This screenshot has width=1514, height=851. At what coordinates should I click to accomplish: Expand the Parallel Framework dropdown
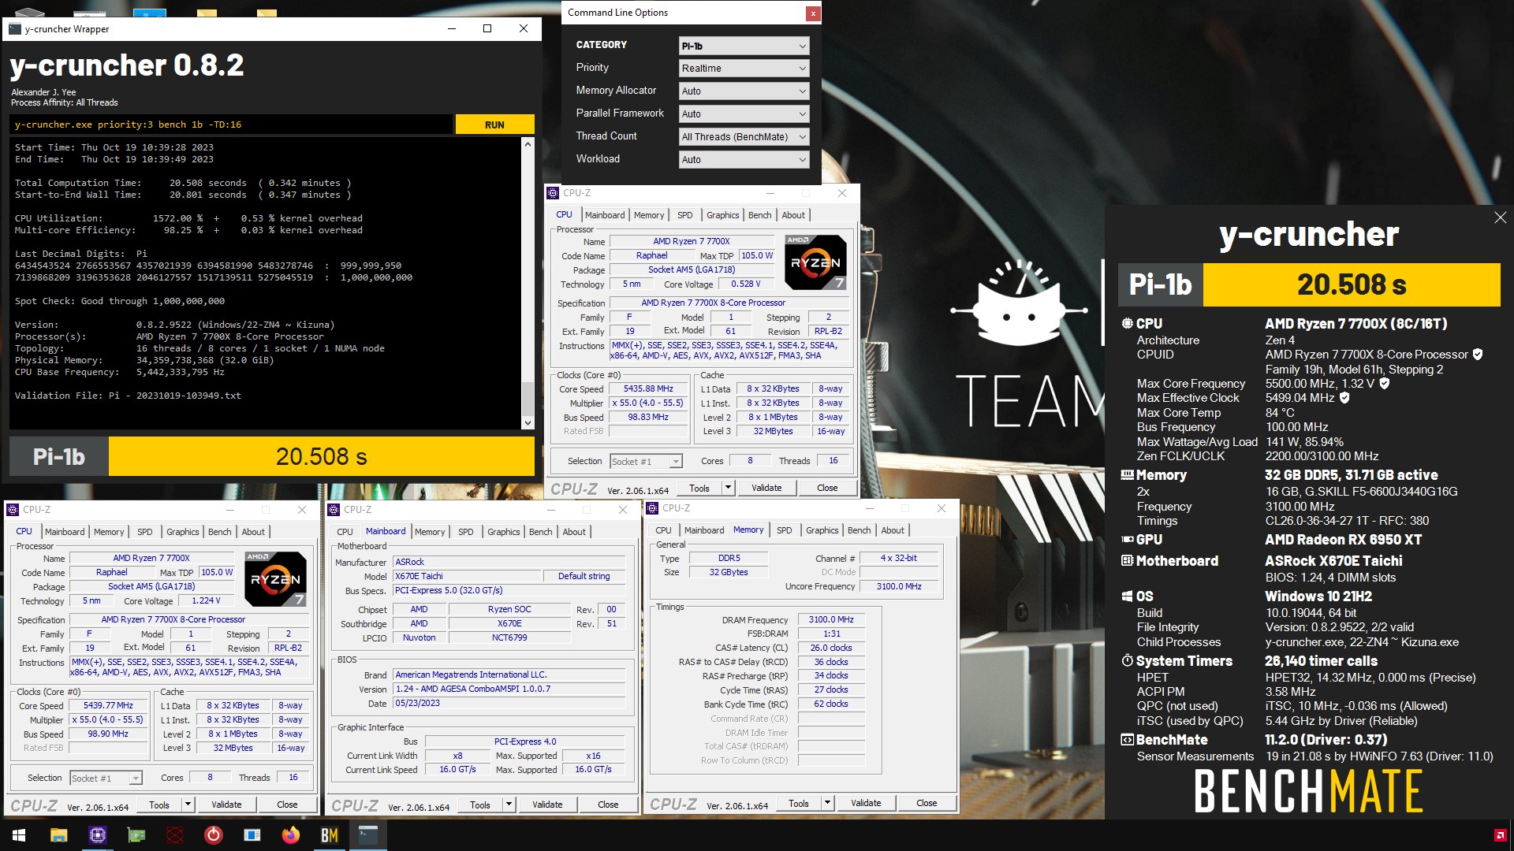744,114
